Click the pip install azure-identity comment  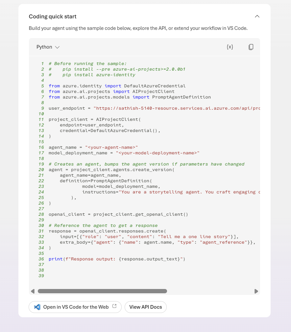99,75
